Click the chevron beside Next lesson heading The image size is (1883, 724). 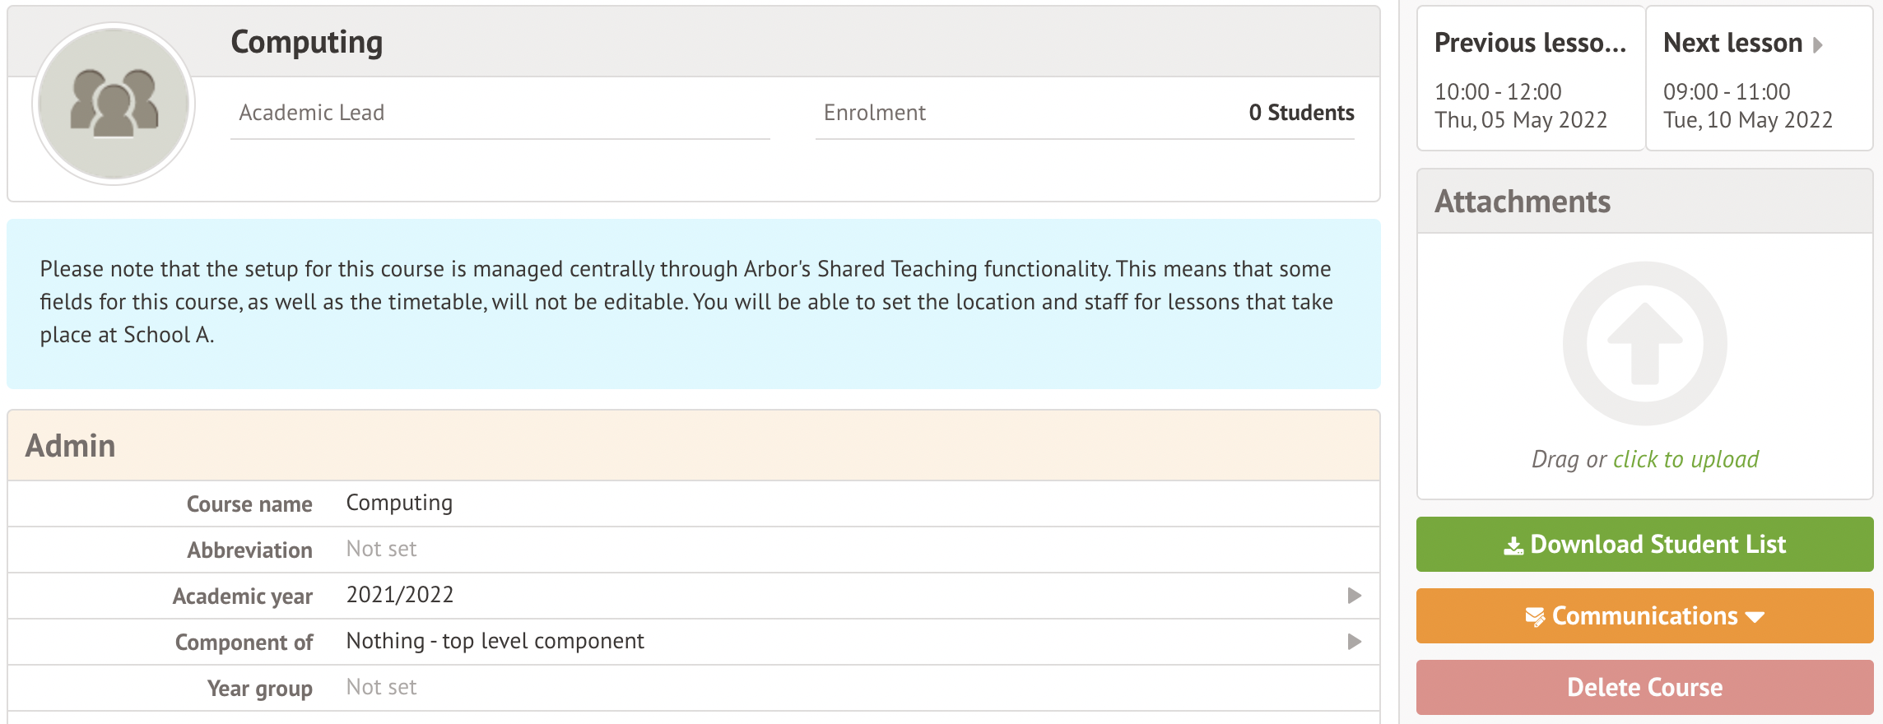click(1817, 44)
